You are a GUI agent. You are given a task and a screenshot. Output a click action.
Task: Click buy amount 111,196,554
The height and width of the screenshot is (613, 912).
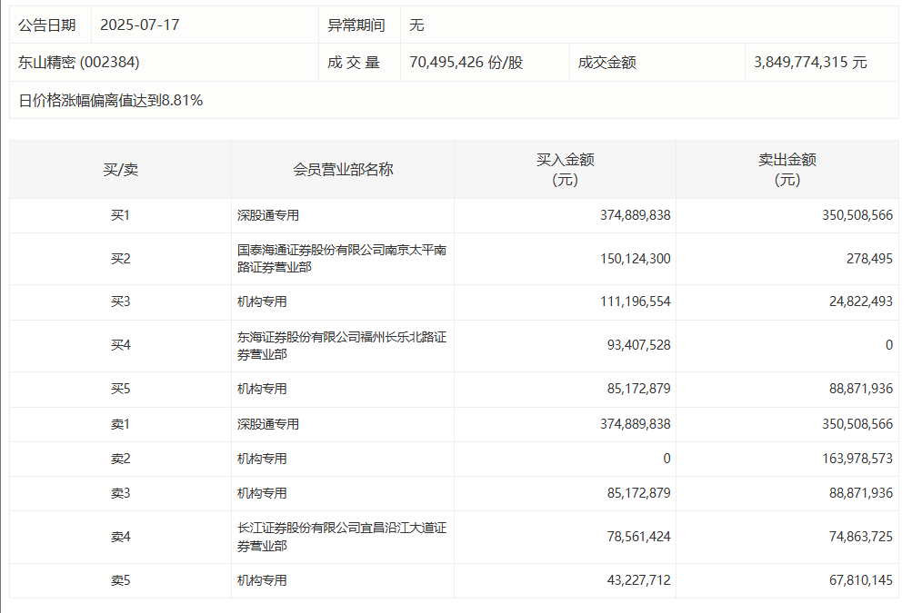click(x=636, y=302)
